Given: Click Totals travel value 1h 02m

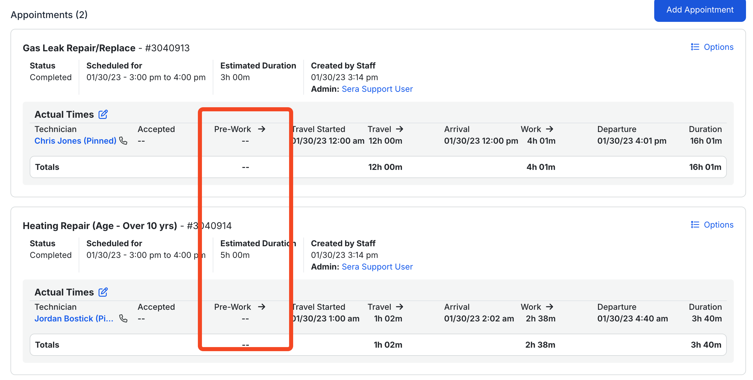Looking at the screenshot, I should (388, 345).
